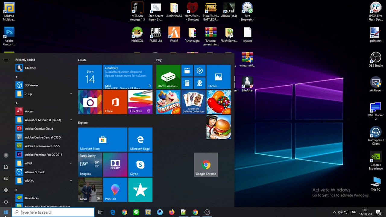Open the user account icon in Start rail
This screenshot has height=217, width=386.
[x=6, y=155]
